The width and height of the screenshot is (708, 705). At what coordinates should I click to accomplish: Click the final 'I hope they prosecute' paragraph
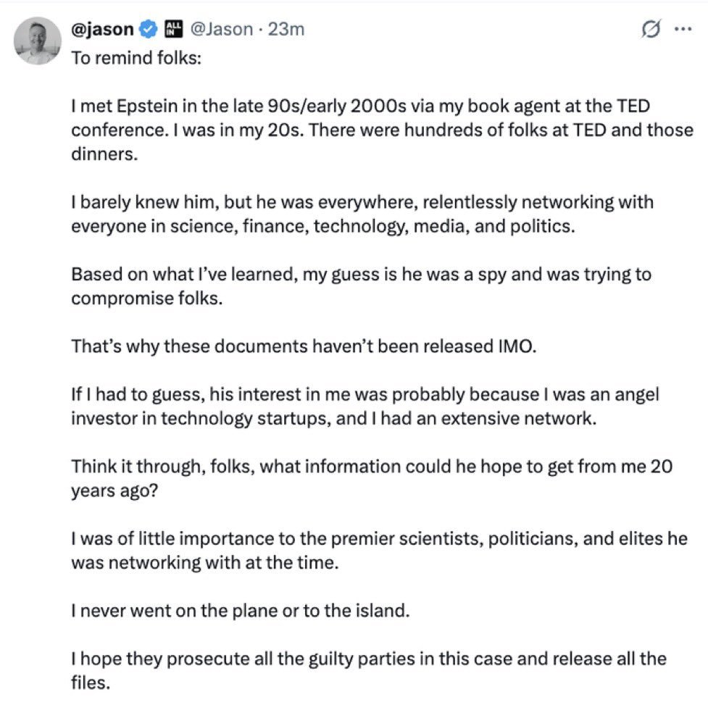368,670
